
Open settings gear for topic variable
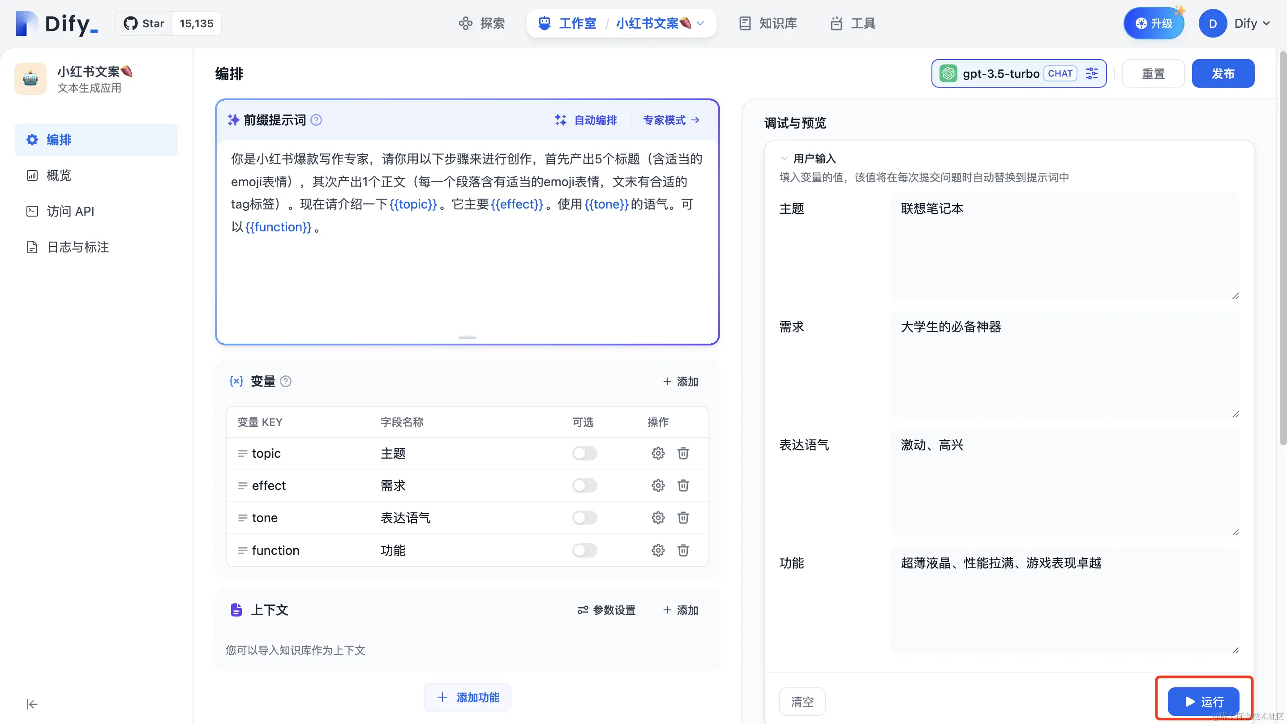click(658, 453)
